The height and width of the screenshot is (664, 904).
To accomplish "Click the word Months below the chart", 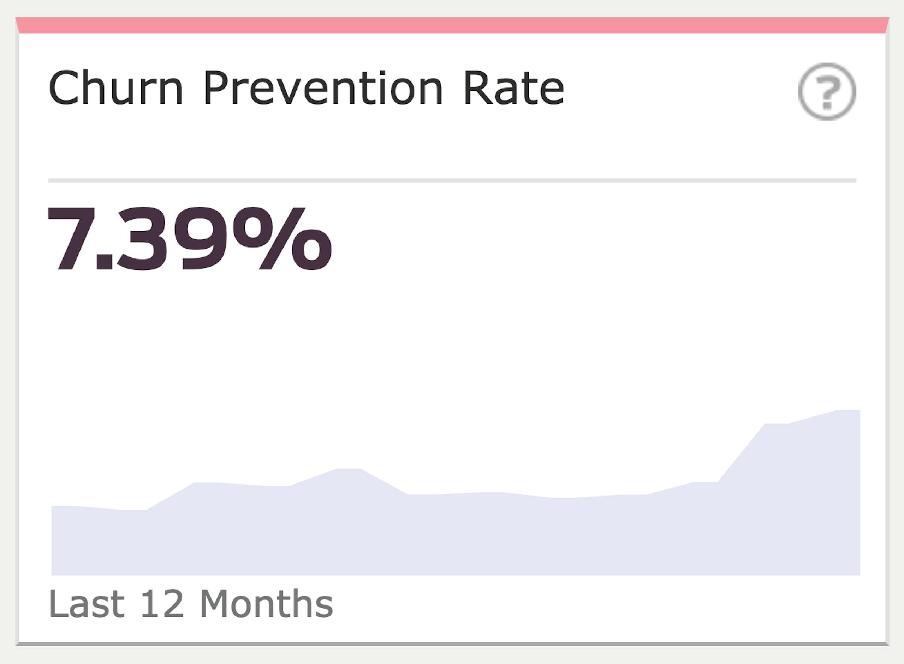I will point(266,604).
